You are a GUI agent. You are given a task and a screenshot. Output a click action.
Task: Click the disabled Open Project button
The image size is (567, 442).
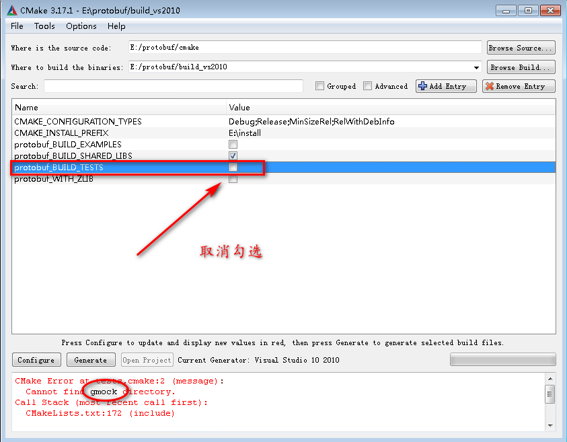(147, 360)
